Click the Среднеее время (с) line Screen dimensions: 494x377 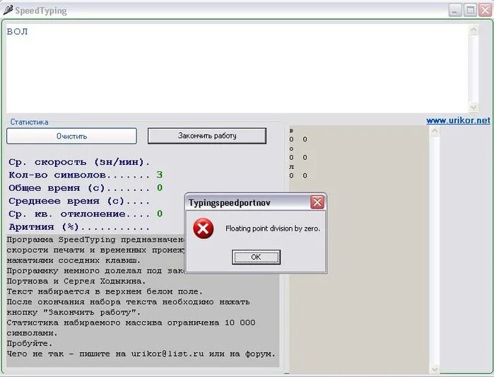coord(79,201)
